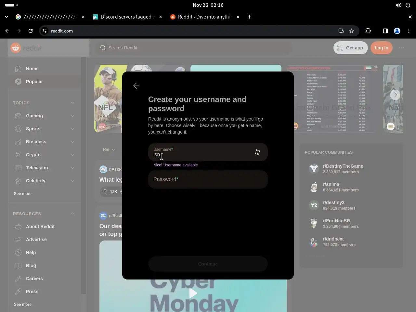Viewport: 416px width, 312px height.
Task: Click the r/anime community avatar
Action: pyautogui.click(x=314, y=187)
